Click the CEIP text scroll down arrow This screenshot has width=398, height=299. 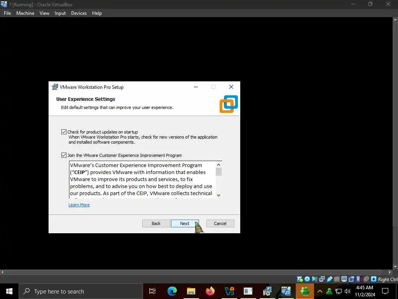[x=218, y=195]
